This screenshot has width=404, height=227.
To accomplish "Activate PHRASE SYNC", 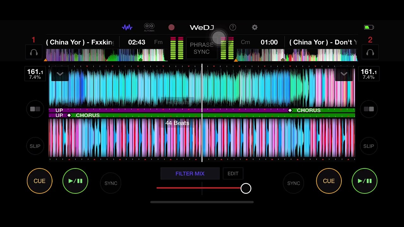I will [202, 48].
